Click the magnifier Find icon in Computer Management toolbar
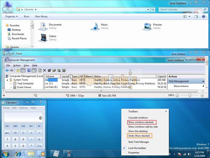This screenshot has width=210, height=158. click(x=59, y=70)
